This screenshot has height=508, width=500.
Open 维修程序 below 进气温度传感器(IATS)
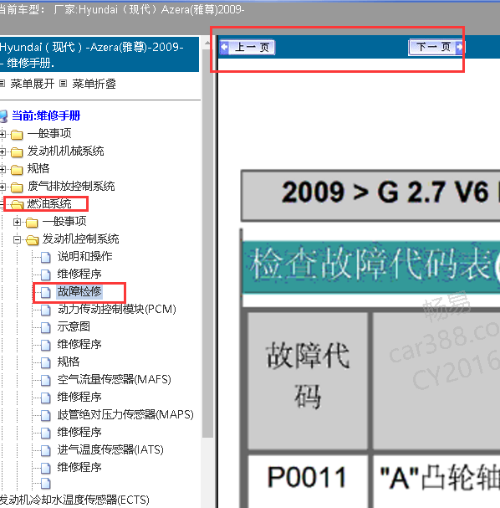click(x=79, y=467)
